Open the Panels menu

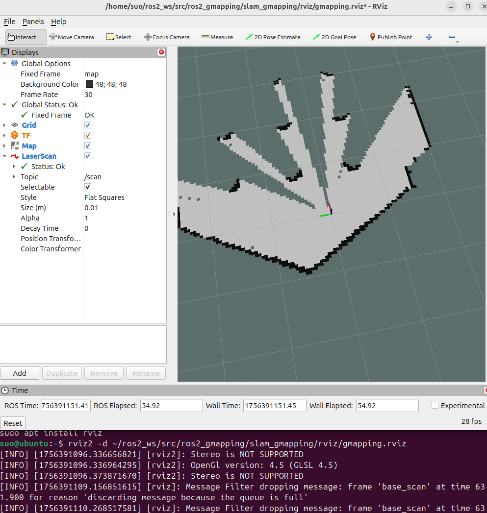pyautogui.click(x=33, y=22)
